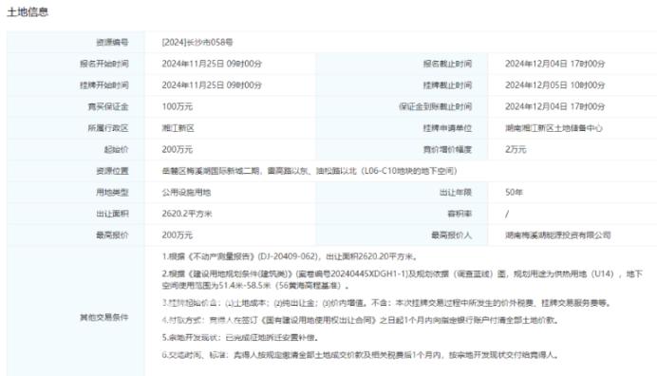Screen dimensions: 657x376
Task: Select the 最高报价 label
Action: click(112, 235)
